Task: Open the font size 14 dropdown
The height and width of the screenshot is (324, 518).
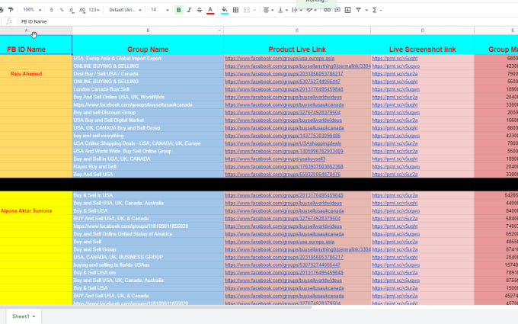Action: coord(159,10)
